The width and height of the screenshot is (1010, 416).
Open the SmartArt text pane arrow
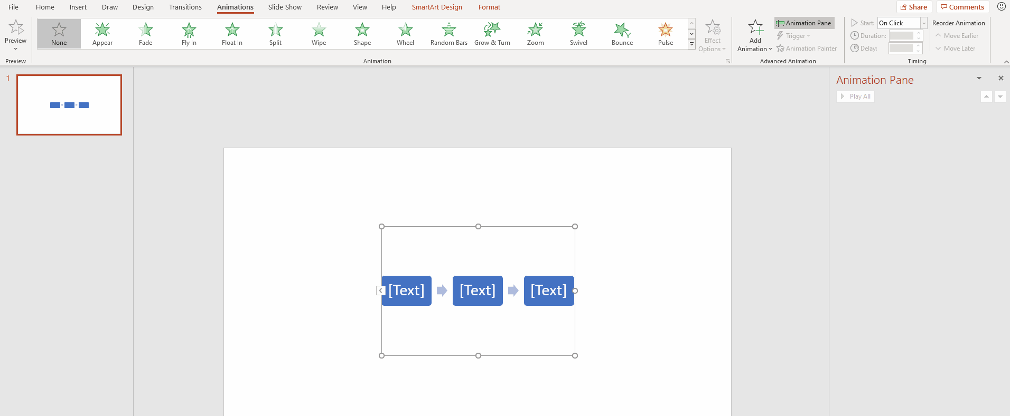pos(380,291)
